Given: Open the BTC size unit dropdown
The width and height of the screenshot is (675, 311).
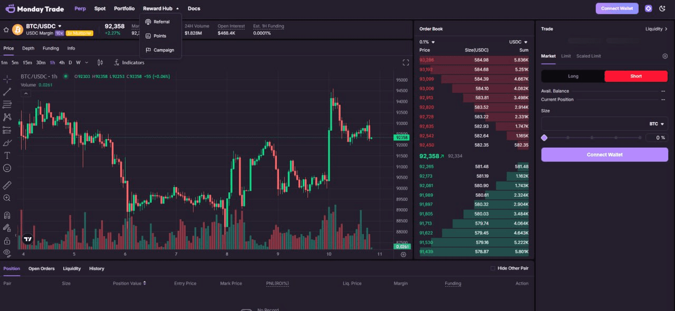Looking at the screenshot, I should click(655, 123).
